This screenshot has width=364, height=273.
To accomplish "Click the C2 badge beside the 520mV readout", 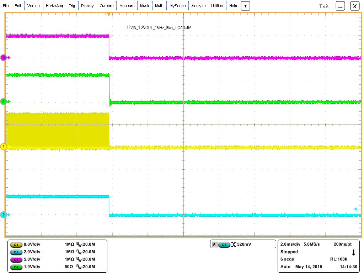I will (224, 244).
